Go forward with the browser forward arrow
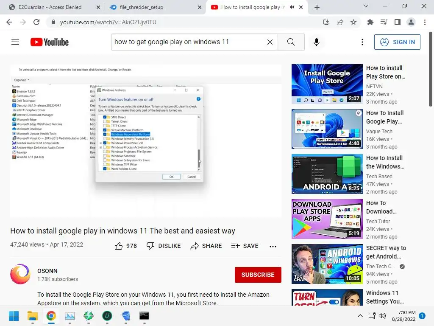Viewport: 434px width, 326px height. (23, 22)
